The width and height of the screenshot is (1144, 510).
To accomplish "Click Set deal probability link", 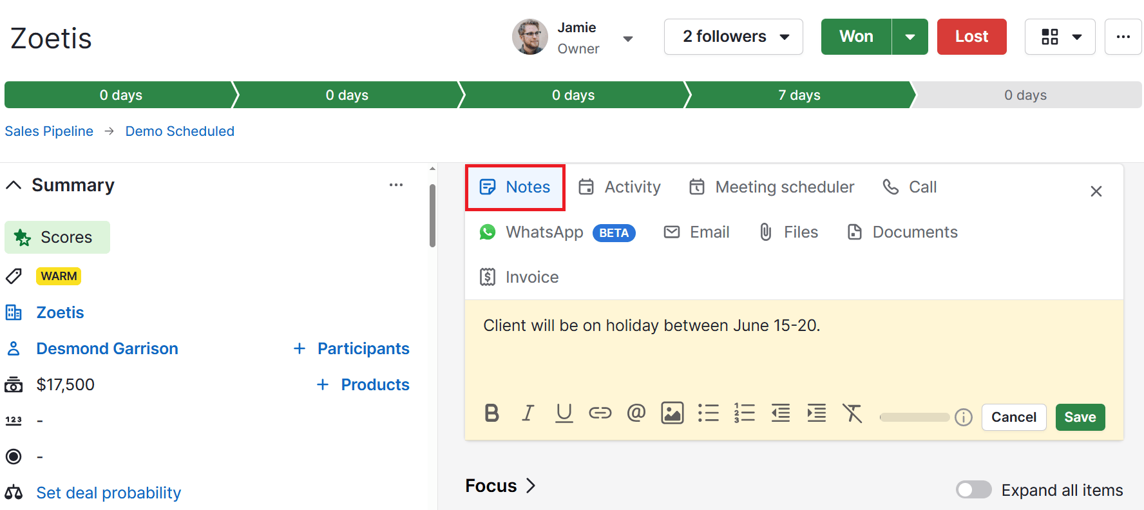I will point(108,493).
